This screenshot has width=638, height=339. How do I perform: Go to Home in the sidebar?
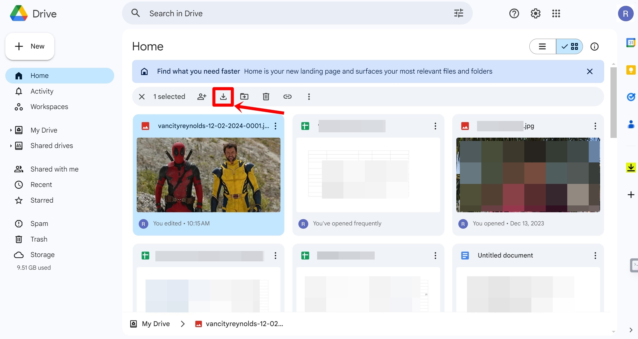point(60,76)
